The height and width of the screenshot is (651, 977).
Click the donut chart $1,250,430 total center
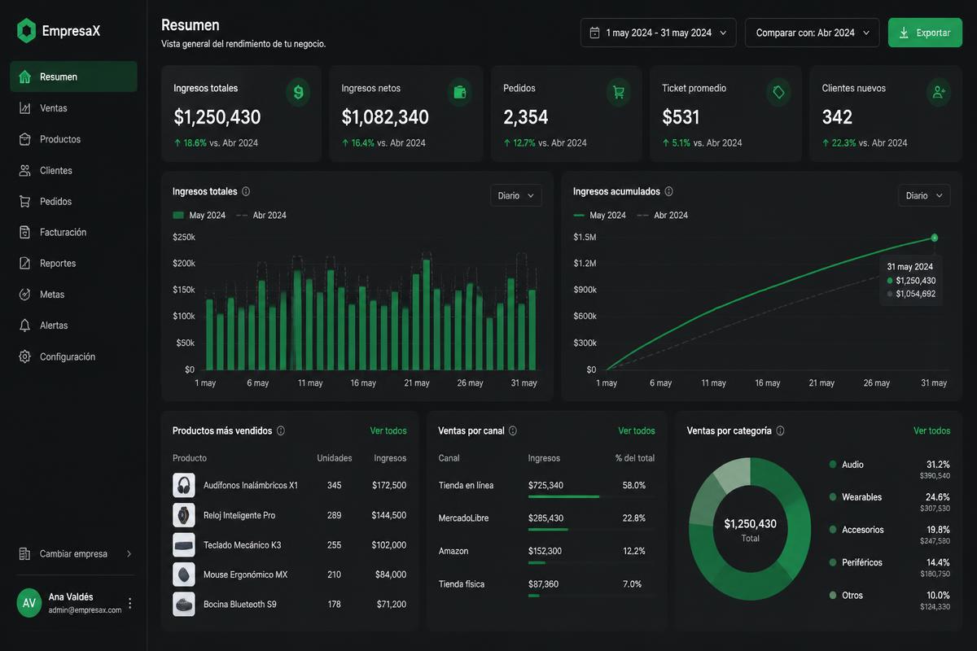(x=751, y=529)
